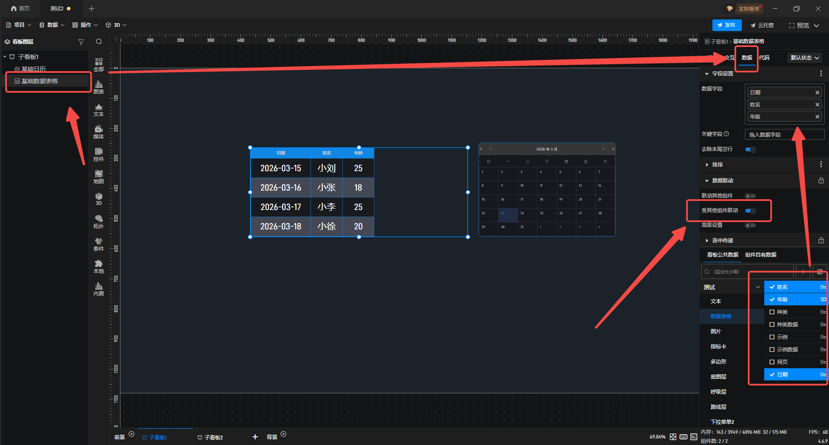Open the 媒体 media component category
The height and width of the screenshot is (445, 829).
pos(98,132)
